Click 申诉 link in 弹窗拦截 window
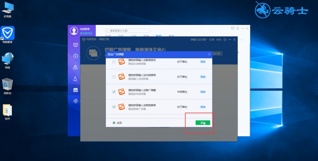Screen dimensions: 318x161 click(x=219, y=40)
